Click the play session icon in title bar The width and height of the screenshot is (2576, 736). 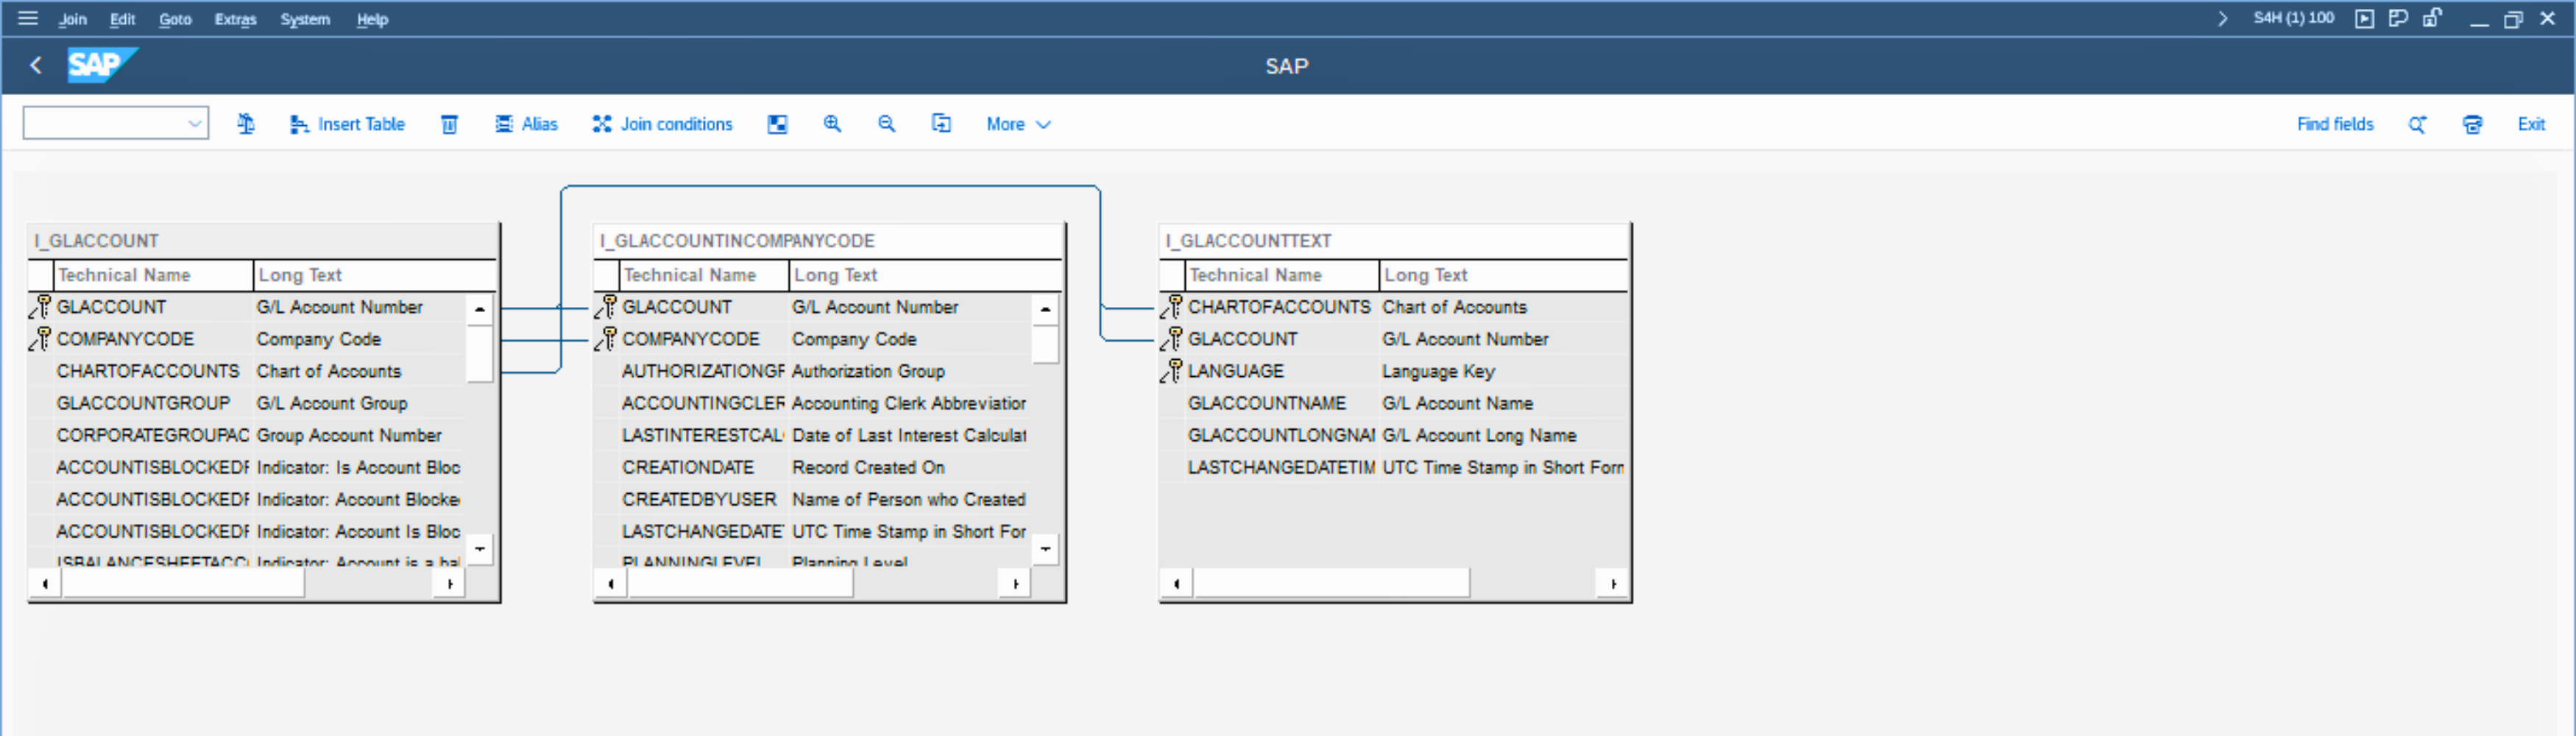tap(2364, 18)
